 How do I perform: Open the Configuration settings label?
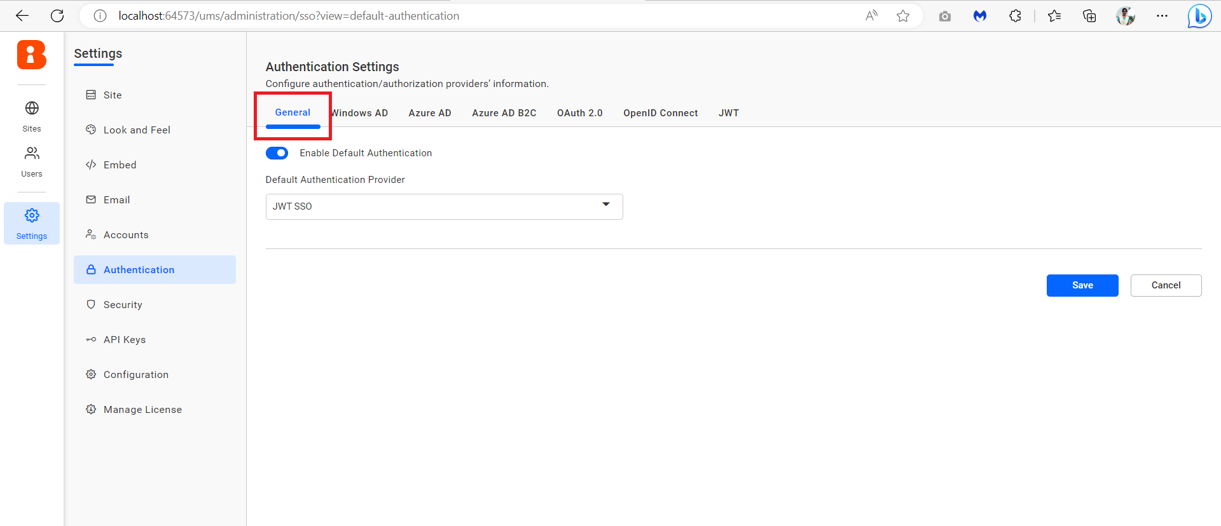[136, 374]
